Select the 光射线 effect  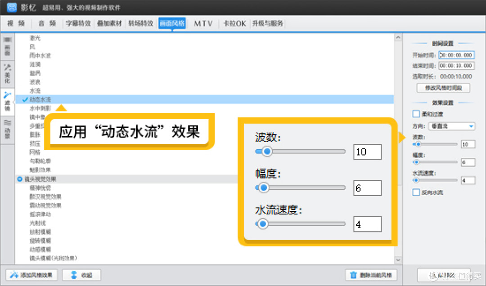tap(37, 223)
